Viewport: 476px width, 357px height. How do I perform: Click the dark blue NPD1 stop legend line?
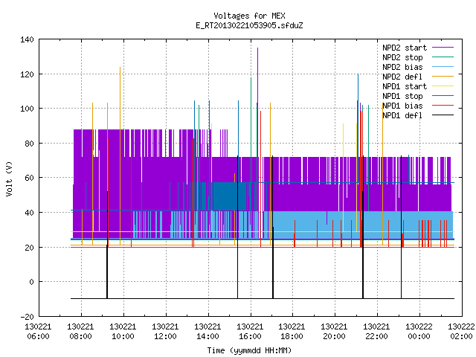click(x=443, y=96)
